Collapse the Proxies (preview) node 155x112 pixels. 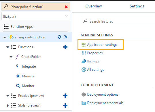[x=8, y=96]
